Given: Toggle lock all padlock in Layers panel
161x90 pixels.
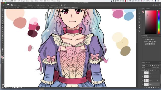Looking at the screenshot, I should [x=152, y=70].
